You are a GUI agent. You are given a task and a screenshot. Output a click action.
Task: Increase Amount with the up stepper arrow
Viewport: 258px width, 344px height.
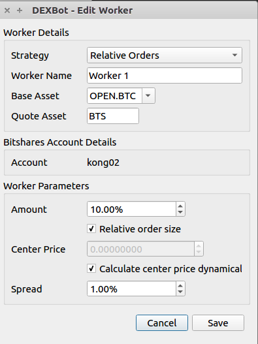click(180, 206)
